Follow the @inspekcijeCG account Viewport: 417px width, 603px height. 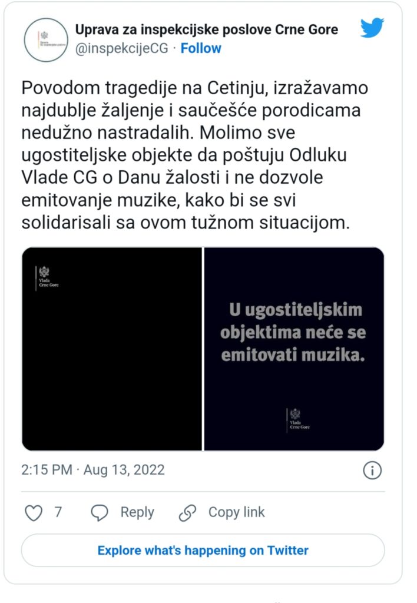(x=201, y=48)
